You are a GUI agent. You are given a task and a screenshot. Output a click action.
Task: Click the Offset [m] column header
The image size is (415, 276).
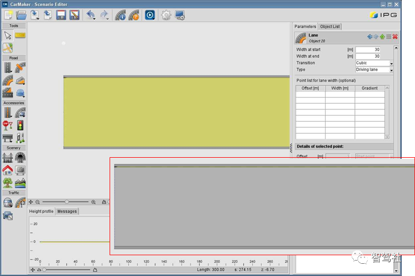coord(310,88)
